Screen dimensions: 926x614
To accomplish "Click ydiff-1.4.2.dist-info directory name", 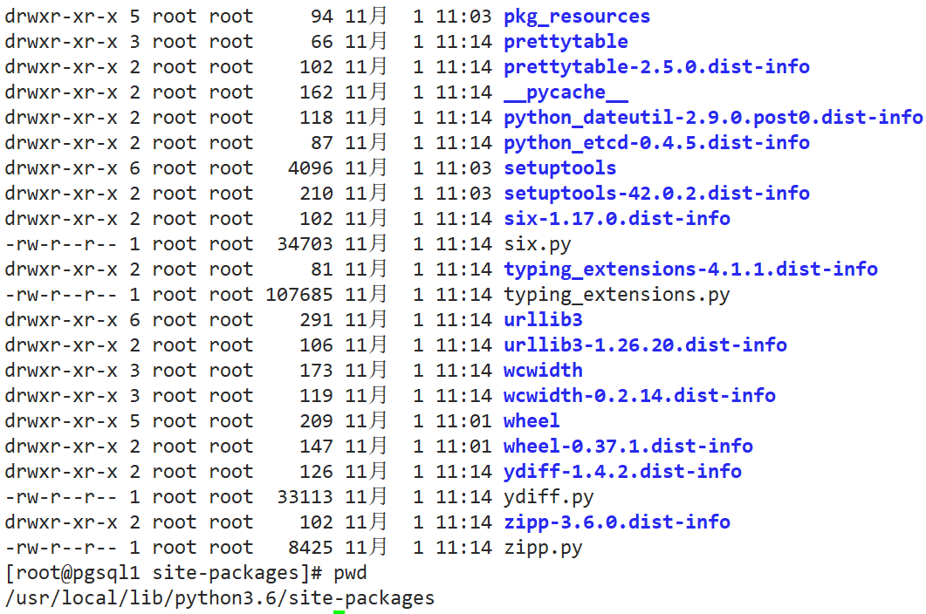I will pos(622,472).
